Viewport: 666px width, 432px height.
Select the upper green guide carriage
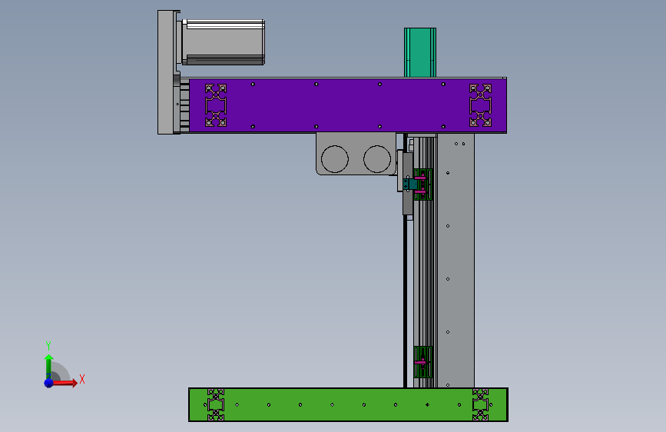point(423,184)
